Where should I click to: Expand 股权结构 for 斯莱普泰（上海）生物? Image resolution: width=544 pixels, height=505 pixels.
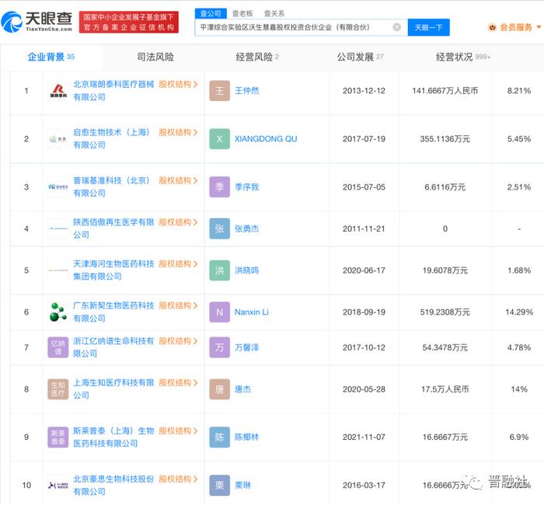click(178, 430)
